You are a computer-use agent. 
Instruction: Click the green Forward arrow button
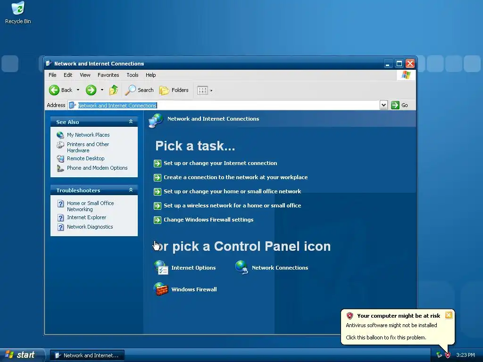(91, 90)
